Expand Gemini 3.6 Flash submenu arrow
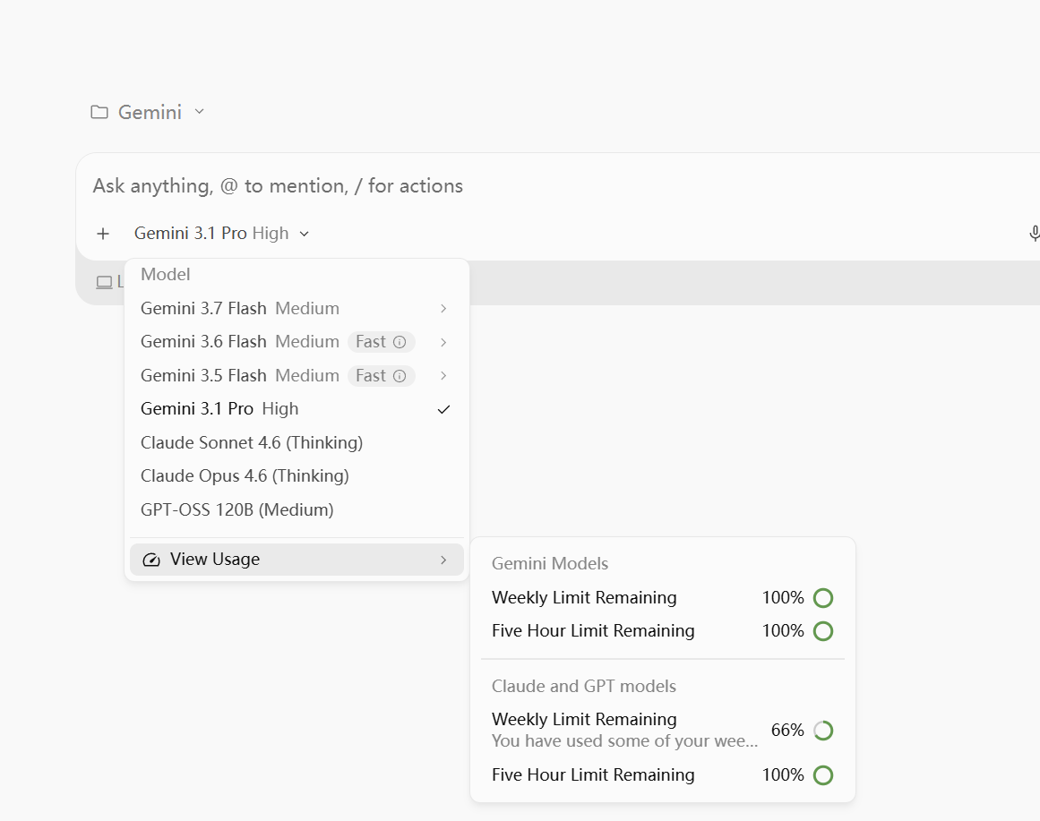This screenshot has width=1040, height=821. 443,342
